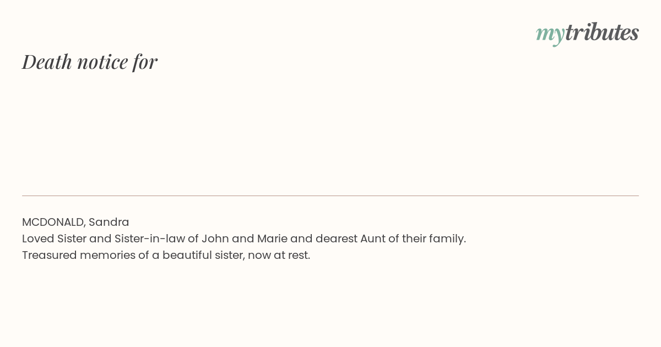661x347 pixels.
Task: Click the phrase 'now at rest'
Action: click(x=278, y=256)
